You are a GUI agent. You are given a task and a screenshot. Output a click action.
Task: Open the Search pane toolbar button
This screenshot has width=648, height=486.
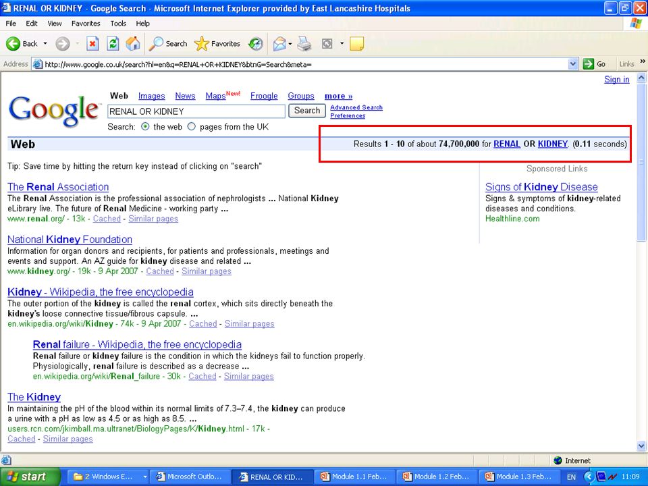169,43
